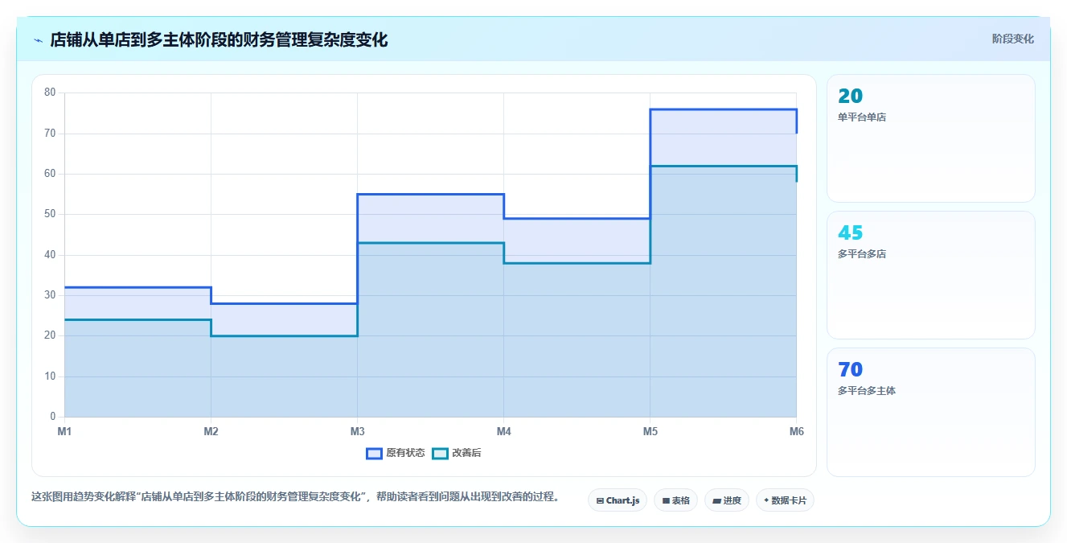Toggle the 改善后 legend series
Image resolution: width=1067 pixels, height=543 pixels.
click(x=457, y=453)
